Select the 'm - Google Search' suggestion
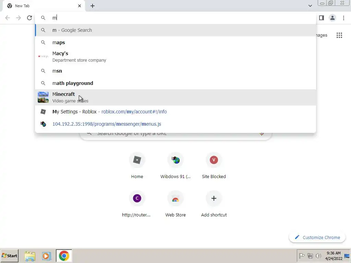 click(x=175, y=30)
